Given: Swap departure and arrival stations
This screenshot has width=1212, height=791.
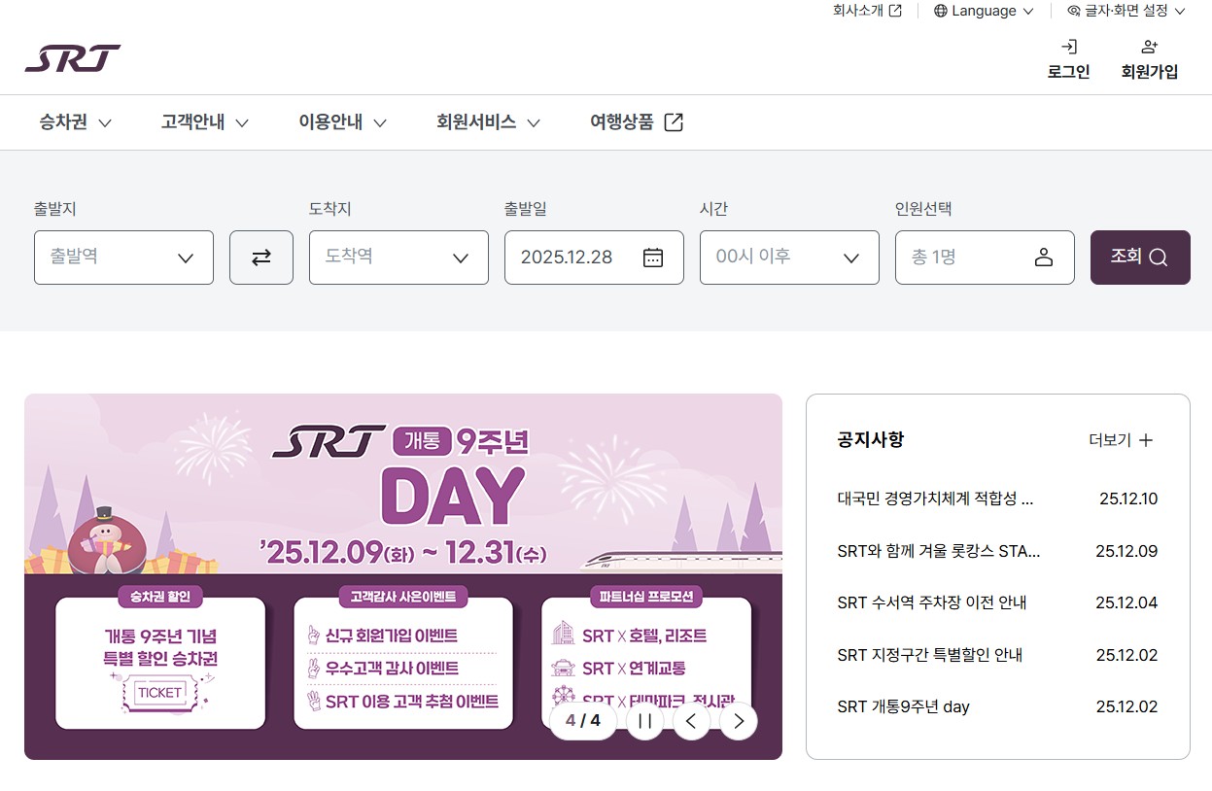Looking at the screenshot, I should pos(260,257).
